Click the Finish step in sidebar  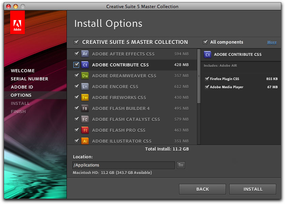point(18,112)
